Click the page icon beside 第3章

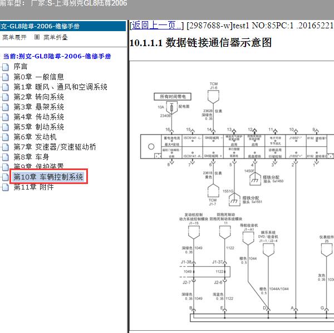click(6, 107)
